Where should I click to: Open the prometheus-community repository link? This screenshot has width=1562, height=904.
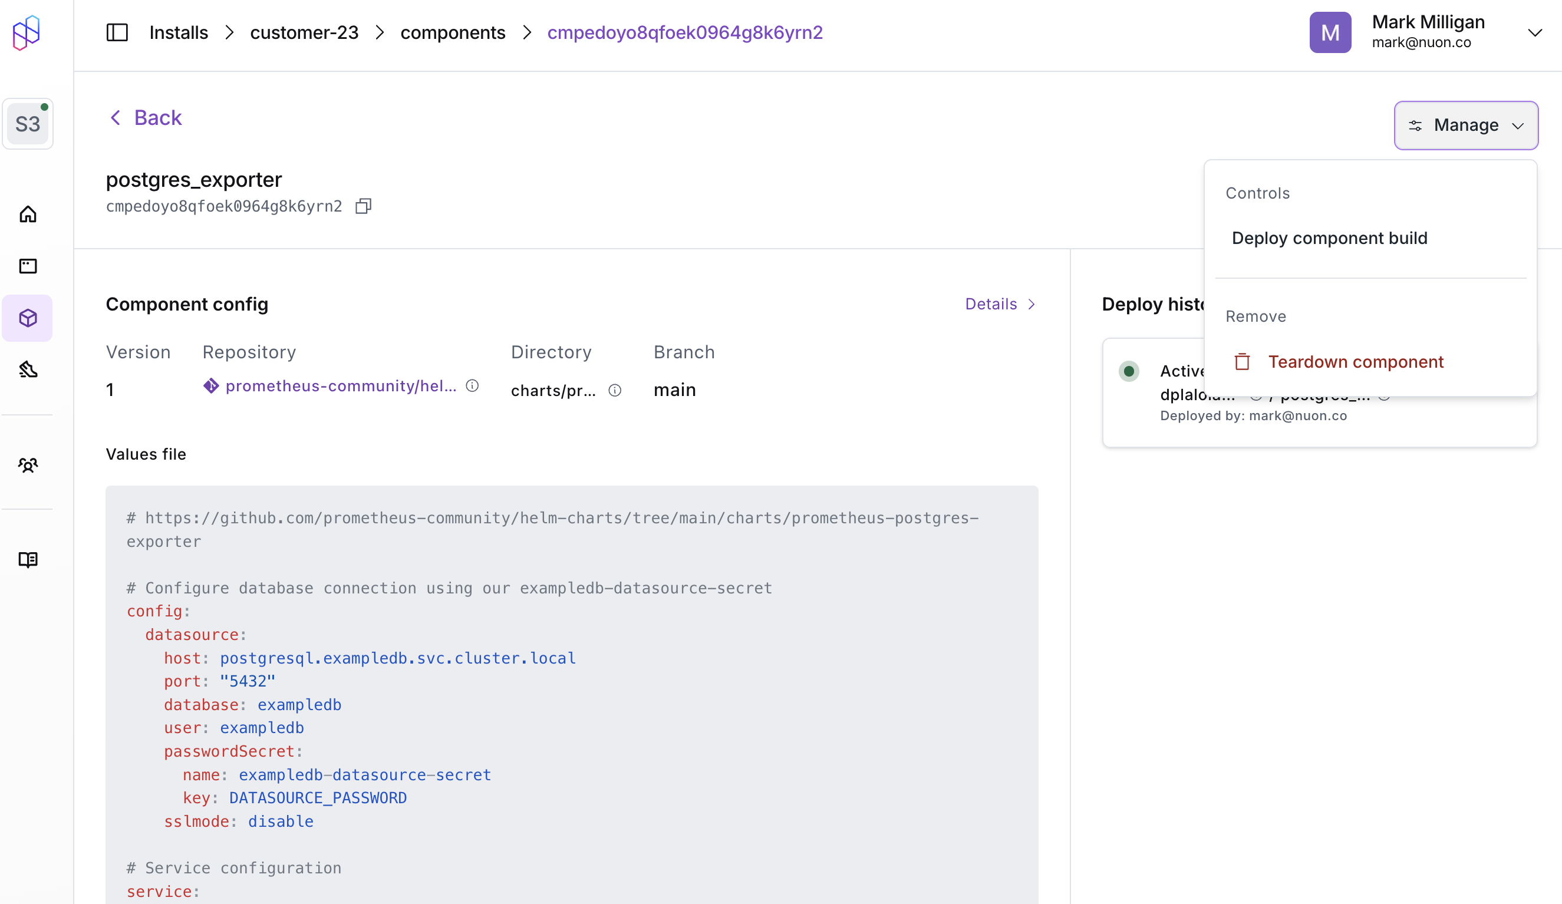[x=340, y=386]
